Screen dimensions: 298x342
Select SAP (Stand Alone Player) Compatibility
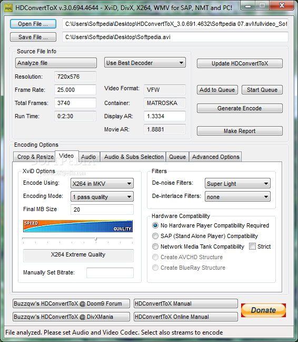[205, 236]
